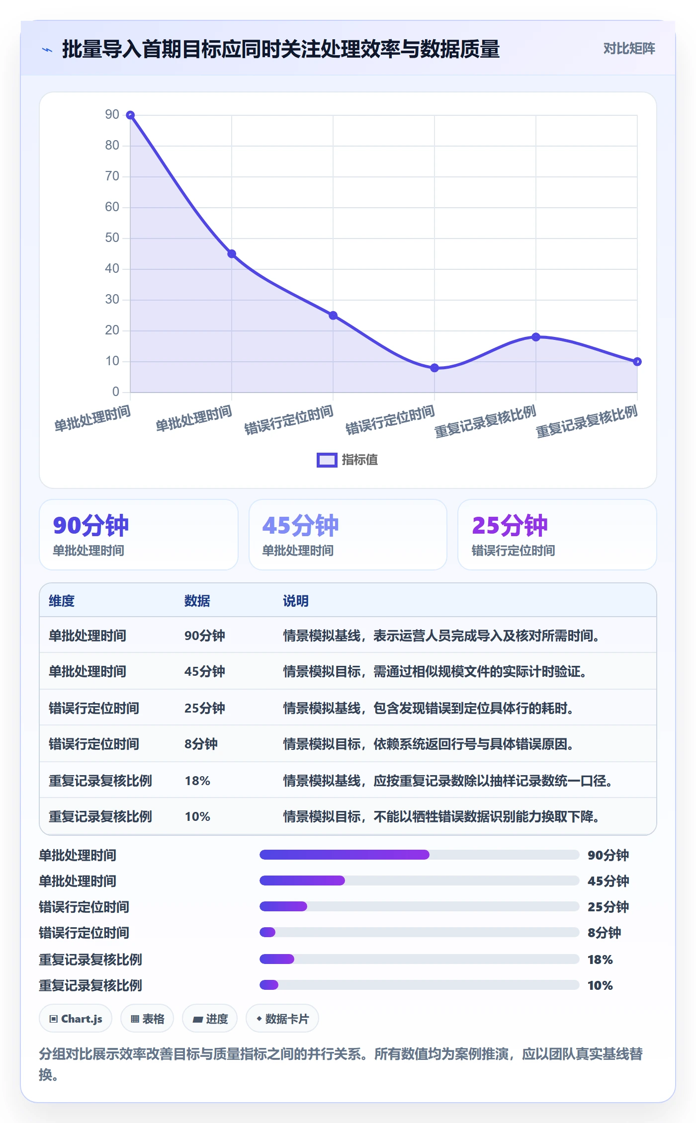Click the chart data point at value 90
The width and height of the screenshot is (696, 1123).
pos(130,115)
